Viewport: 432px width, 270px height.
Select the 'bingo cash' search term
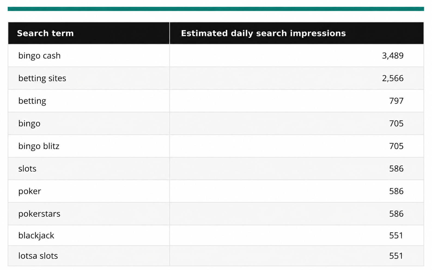[39, 56]
